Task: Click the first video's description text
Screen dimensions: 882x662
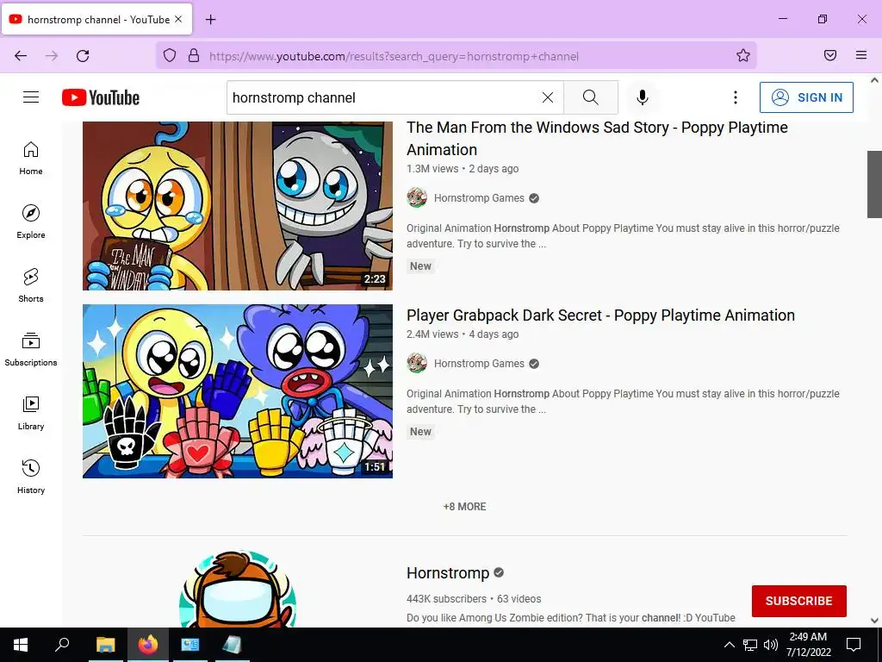Action: 623,236
